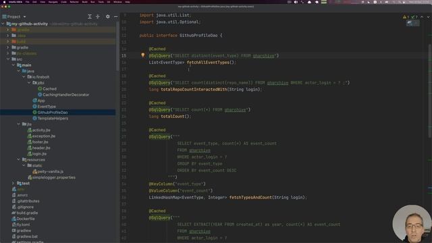
Task: Click line number 15 in gutter
Action: point(124,55)
